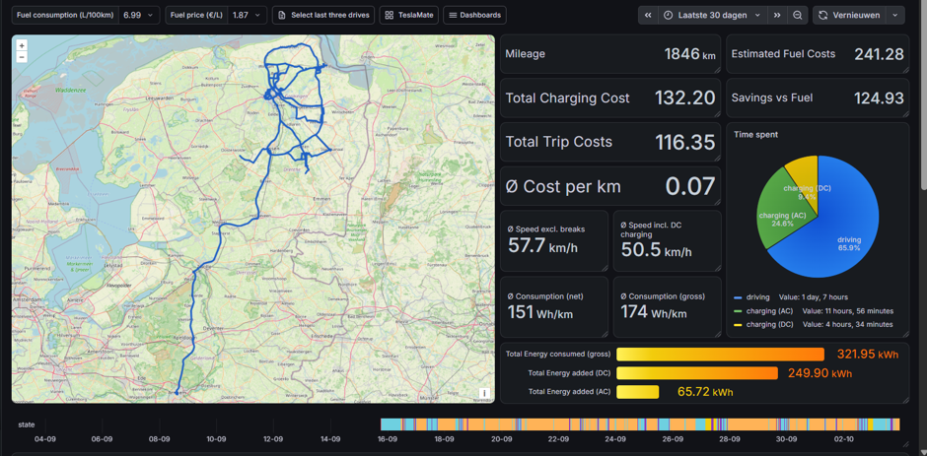Click the Total Energy added (AC) bar

(637, 392)
